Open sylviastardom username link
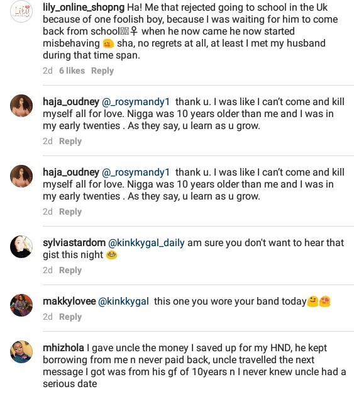Viewport: 354px width, 394px height. 74,243
